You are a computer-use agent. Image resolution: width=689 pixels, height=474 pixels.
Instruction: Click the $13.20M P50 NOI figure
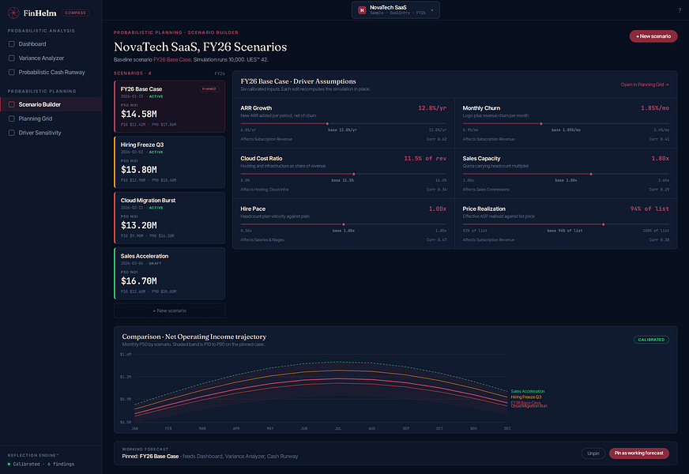139,225
